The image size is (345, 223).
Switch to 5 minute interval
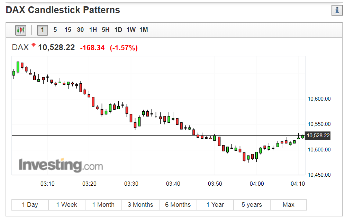coord(55,30)
